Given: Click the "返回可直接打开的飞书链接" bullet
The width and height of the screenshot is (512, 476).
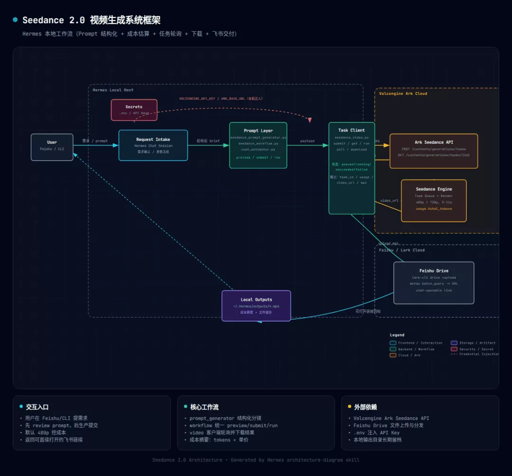Looking at the screenshot, I should tap(54, 440).
